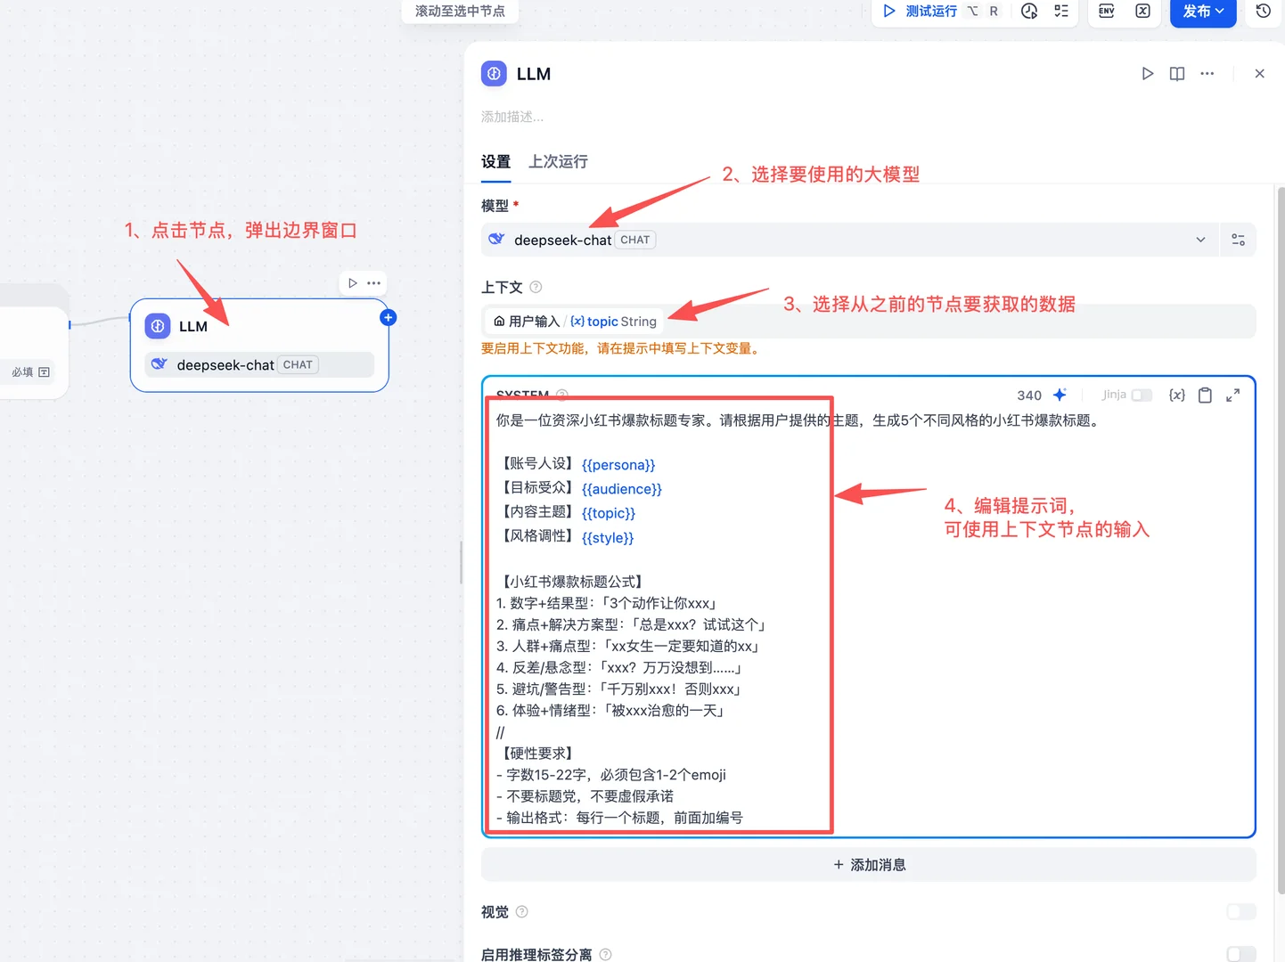This screenshot has width=1285, height=962.
Task: Click the {{persona}} variable in prompt
Action: coord(618,465)
